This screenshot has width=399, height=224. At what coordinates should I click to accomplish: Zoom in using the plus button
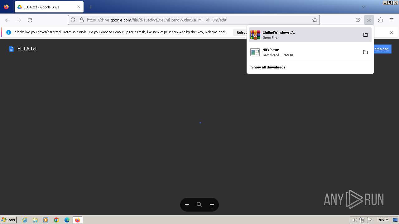click(212, 205)
